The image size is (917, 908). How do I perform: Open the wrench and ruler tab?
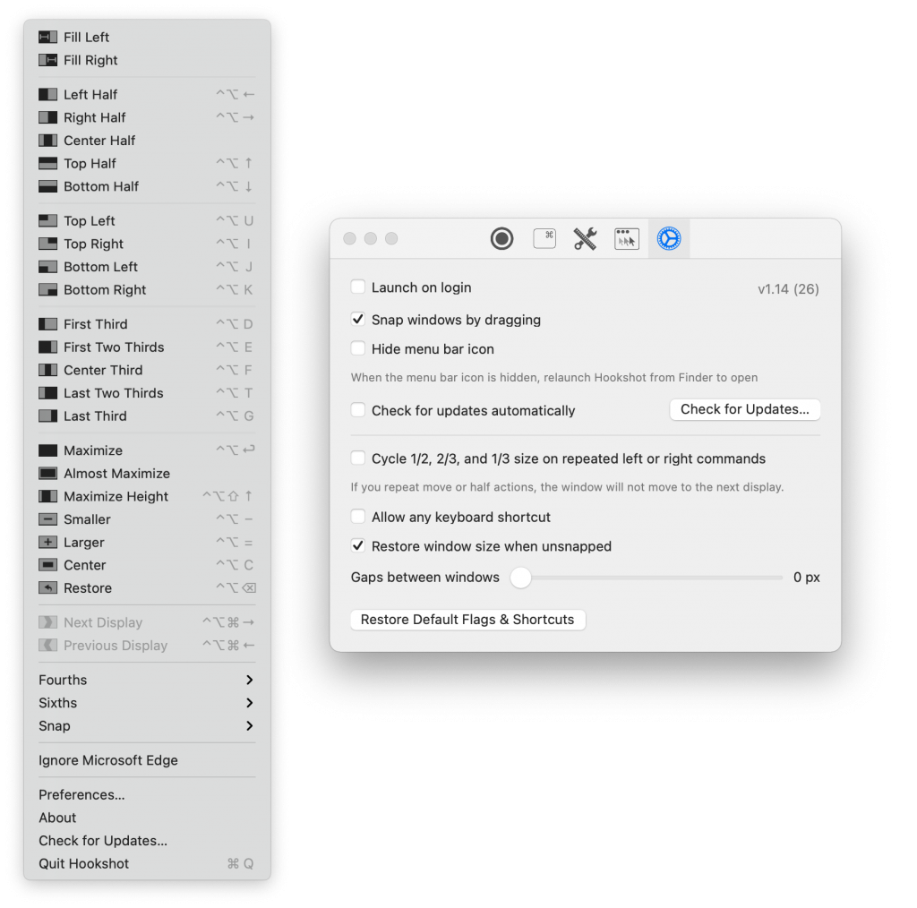pos(585,238)
